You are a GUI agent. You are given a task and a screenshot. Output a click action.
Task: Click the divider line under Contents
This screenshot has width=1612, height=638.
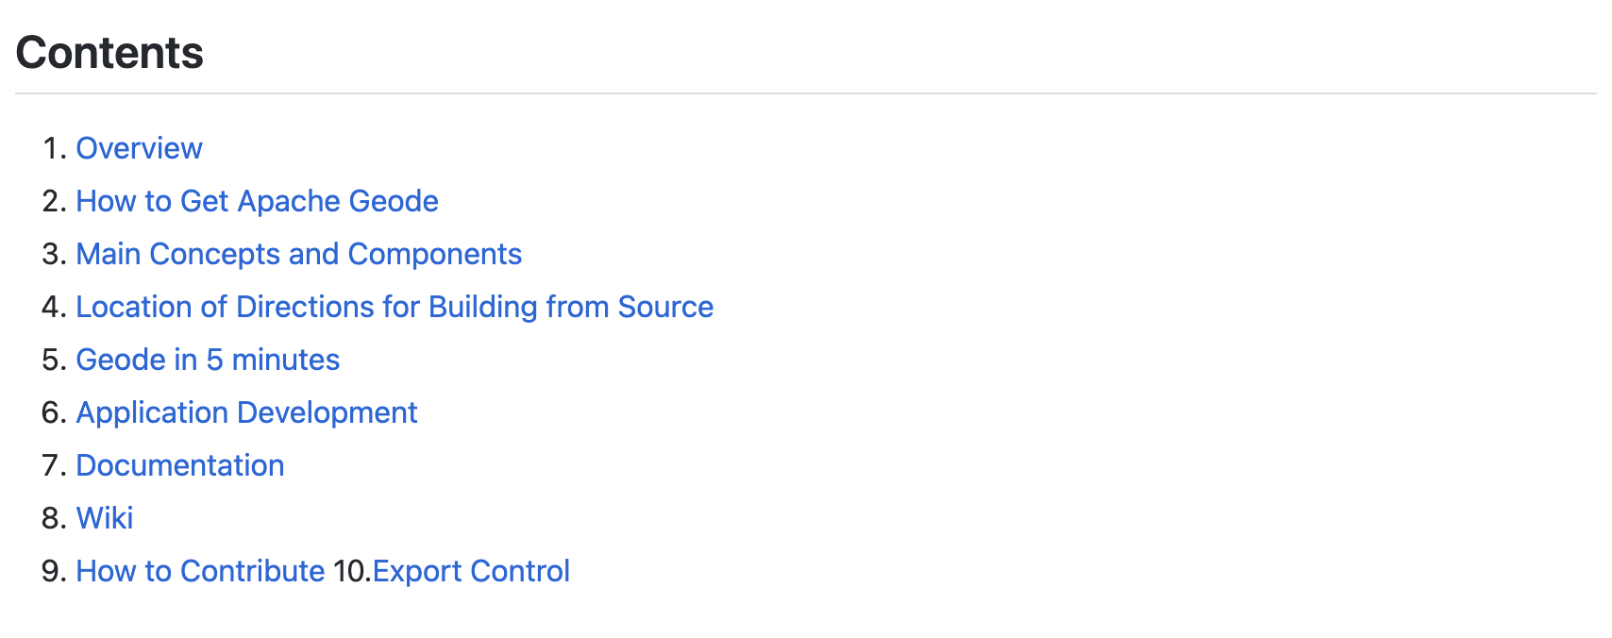pos(806,93)
